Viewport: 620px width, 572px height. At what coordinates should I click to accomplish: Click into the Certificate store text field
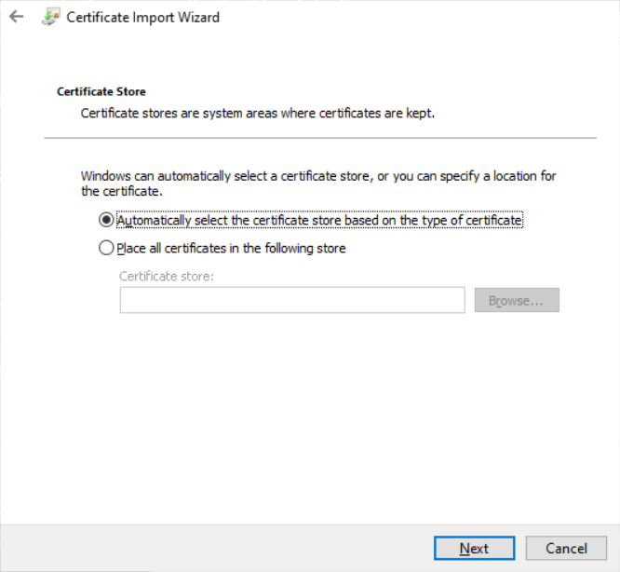pos(291,300)
